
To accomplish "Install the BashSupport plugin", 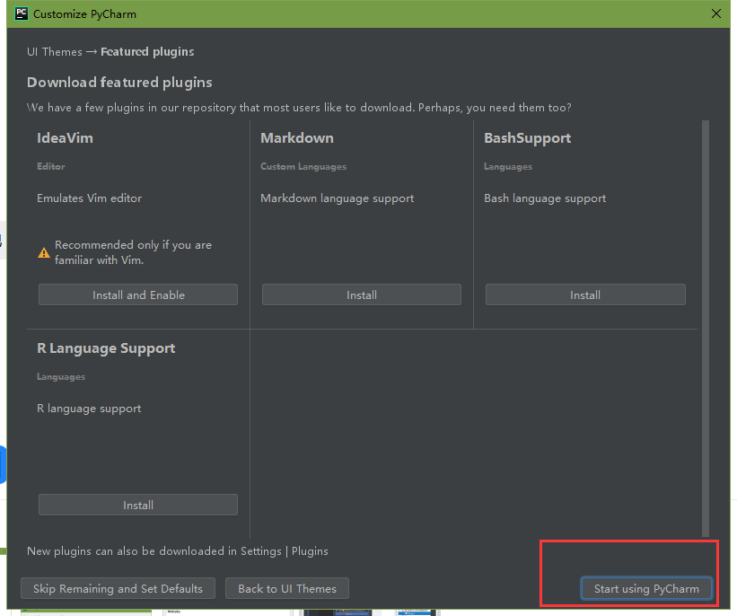I will (585, 295).
